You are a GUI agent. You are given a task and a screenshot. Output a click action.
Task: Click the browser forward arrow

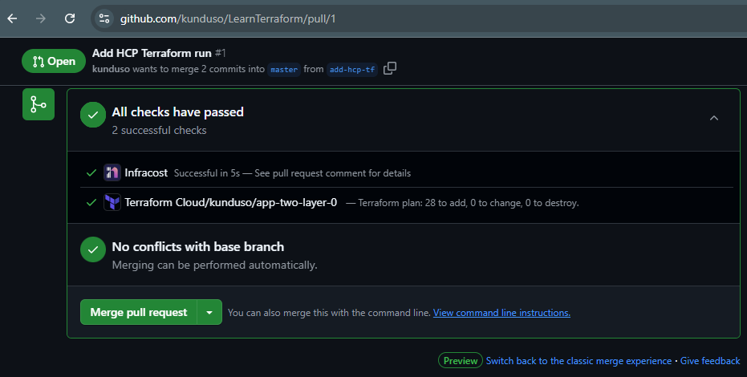[x=41, y=18]
